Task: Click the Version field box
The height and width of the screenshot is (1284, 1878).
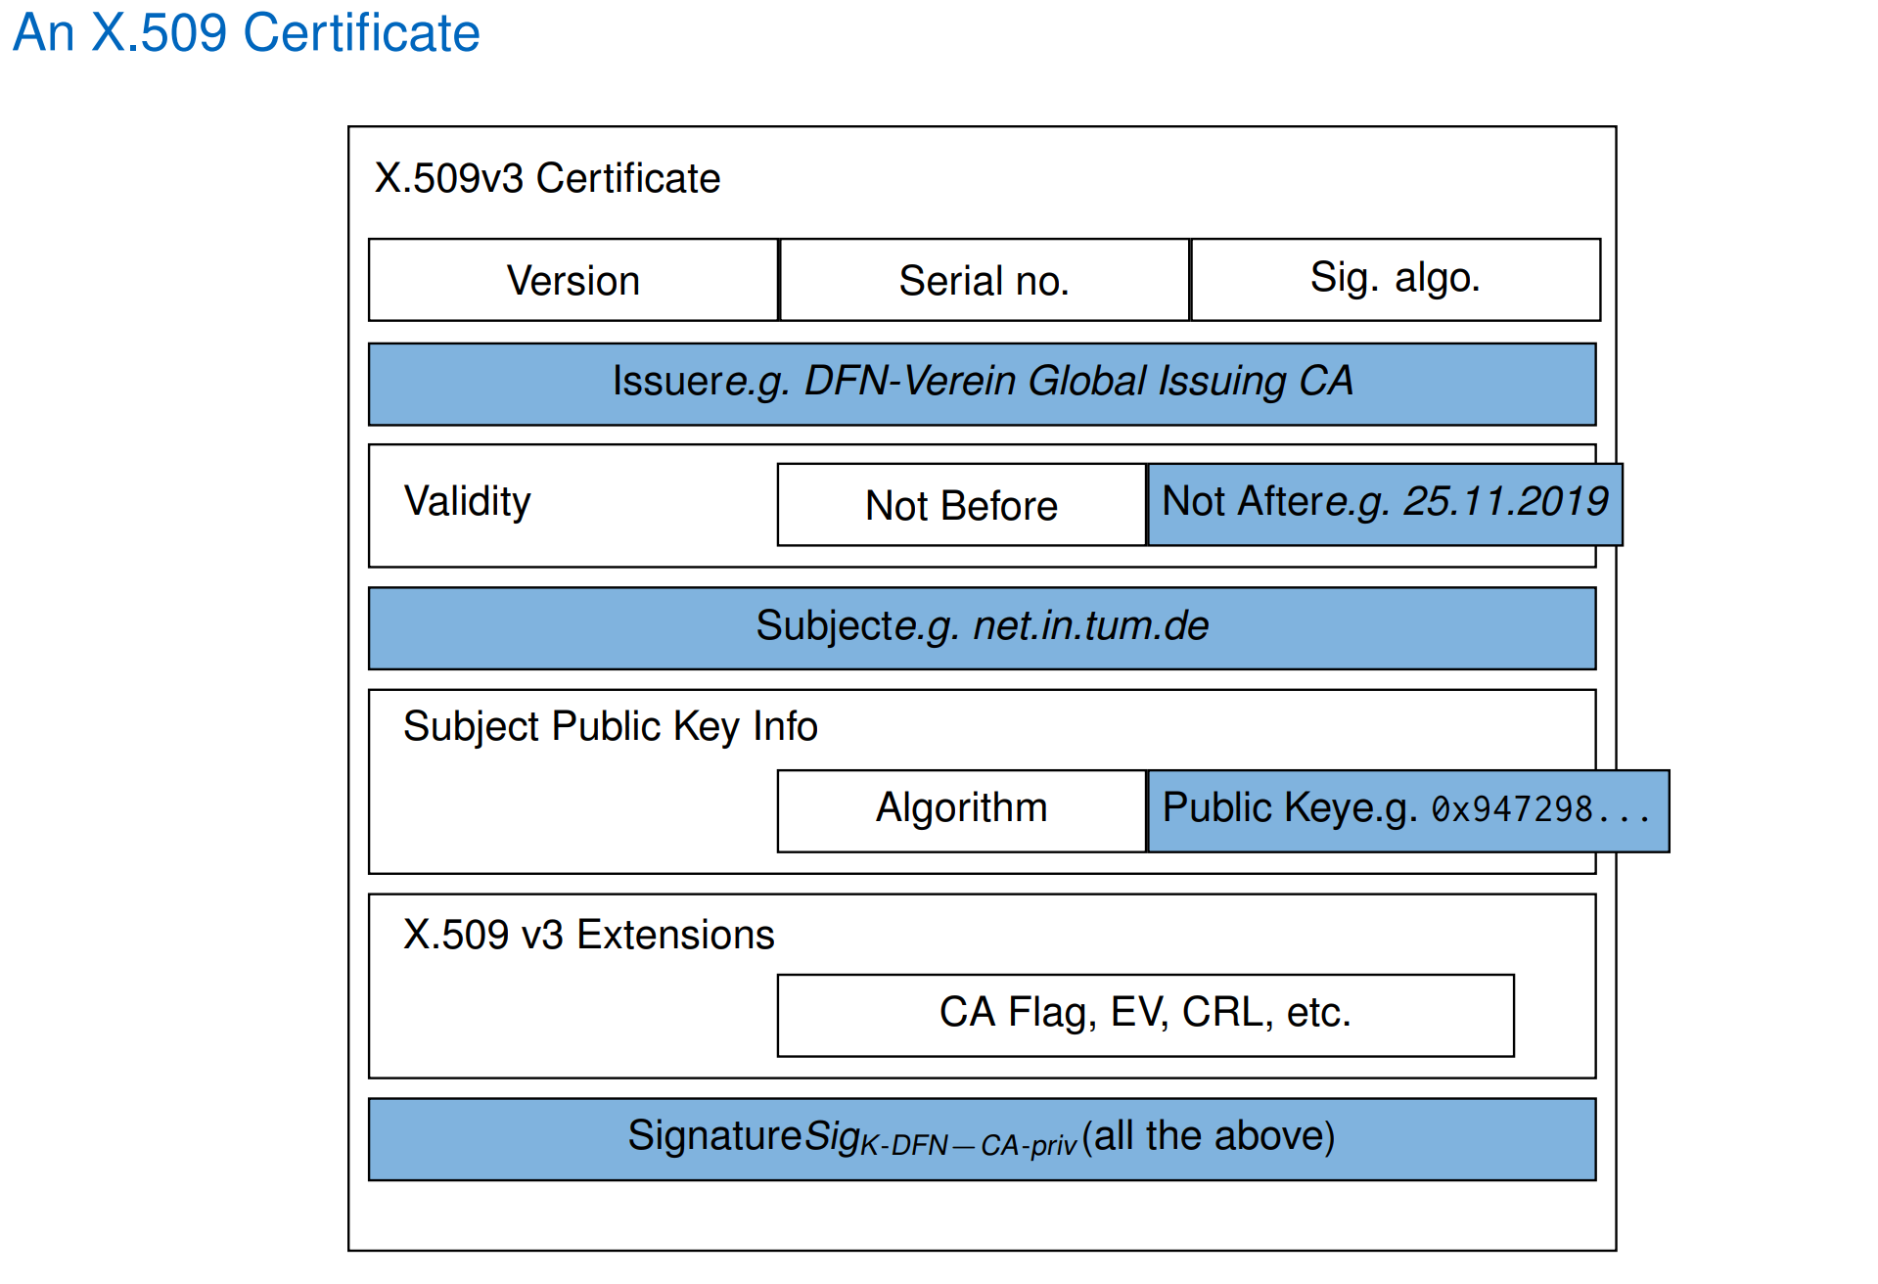Action: (x=573, y=280)
